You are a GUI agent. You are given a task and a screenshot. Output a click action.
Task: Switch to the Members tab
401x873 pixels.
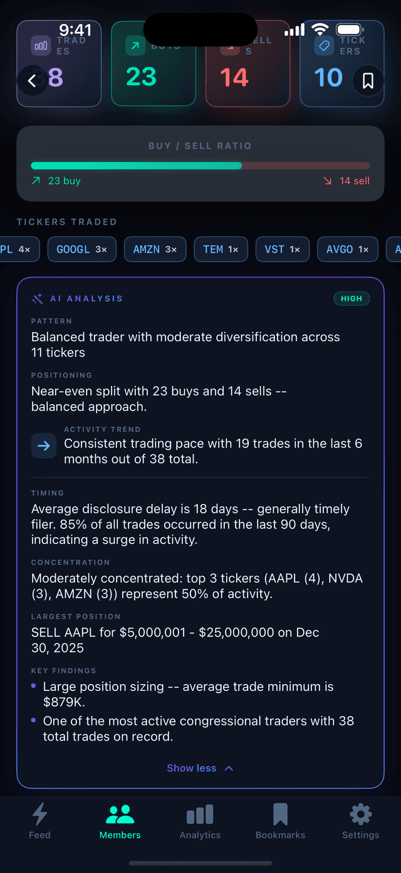120,822
